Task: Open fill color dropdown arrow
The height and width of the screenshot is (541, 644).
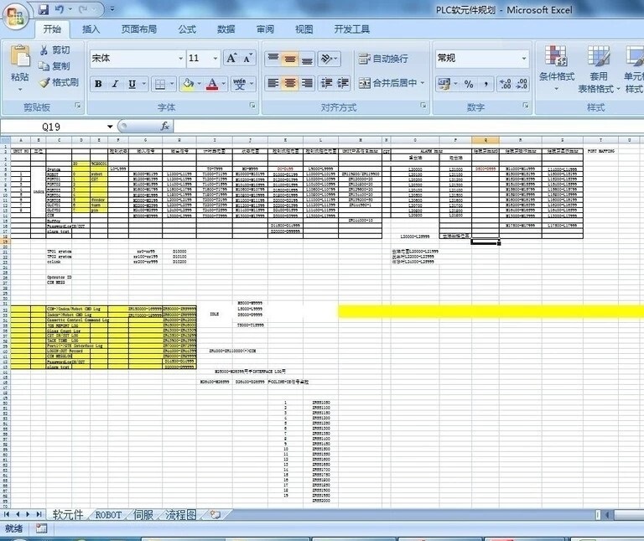Action: coord(200,84)
